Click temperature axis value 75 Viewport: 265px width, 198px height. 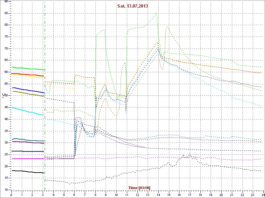click(6, 37)
